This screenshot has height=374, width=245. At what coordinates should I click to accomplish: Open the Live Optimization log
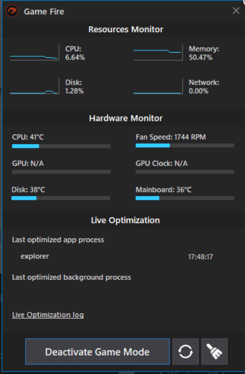click(x=48, y=315)
